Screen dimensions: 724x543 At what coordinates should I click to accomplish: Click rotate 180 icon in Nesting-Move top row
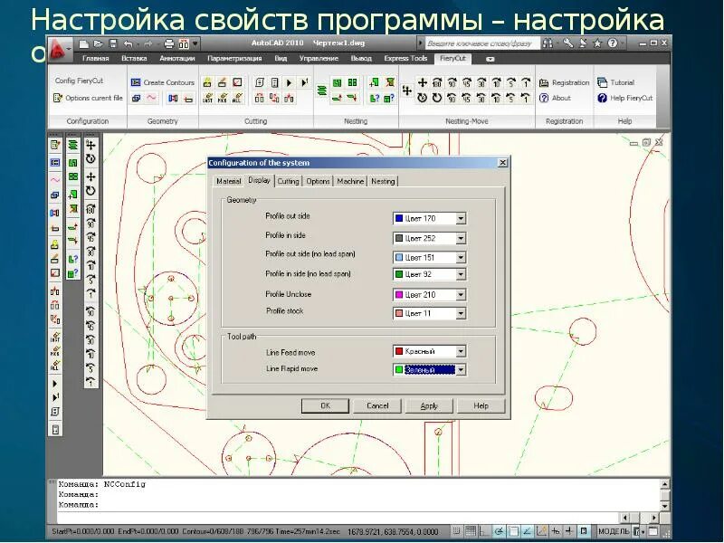tap(437, 82)
